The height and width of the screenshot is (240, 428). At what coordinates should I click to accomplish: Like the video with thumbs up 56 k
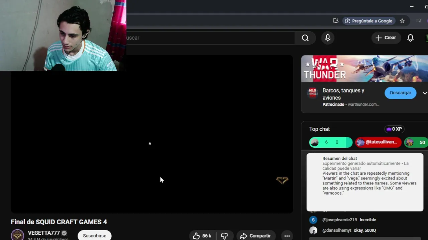(202, 236)
